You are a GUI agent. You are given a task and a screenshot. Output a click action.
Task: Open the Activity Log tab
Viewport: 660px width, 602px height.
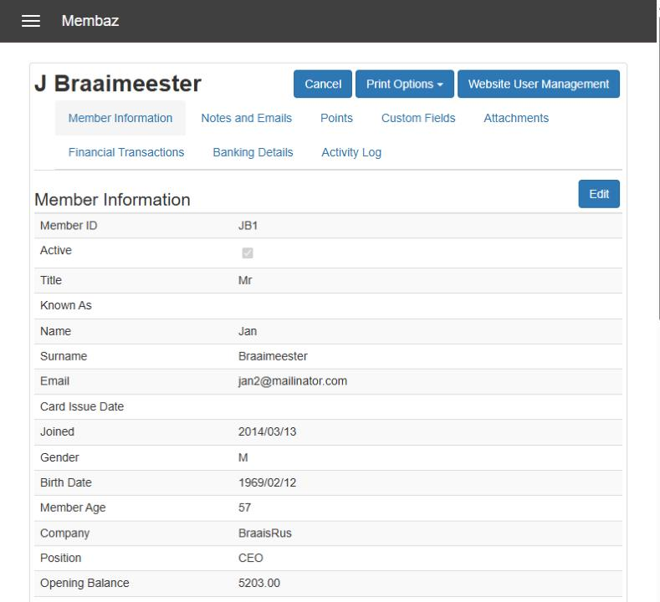pos(351,152)
